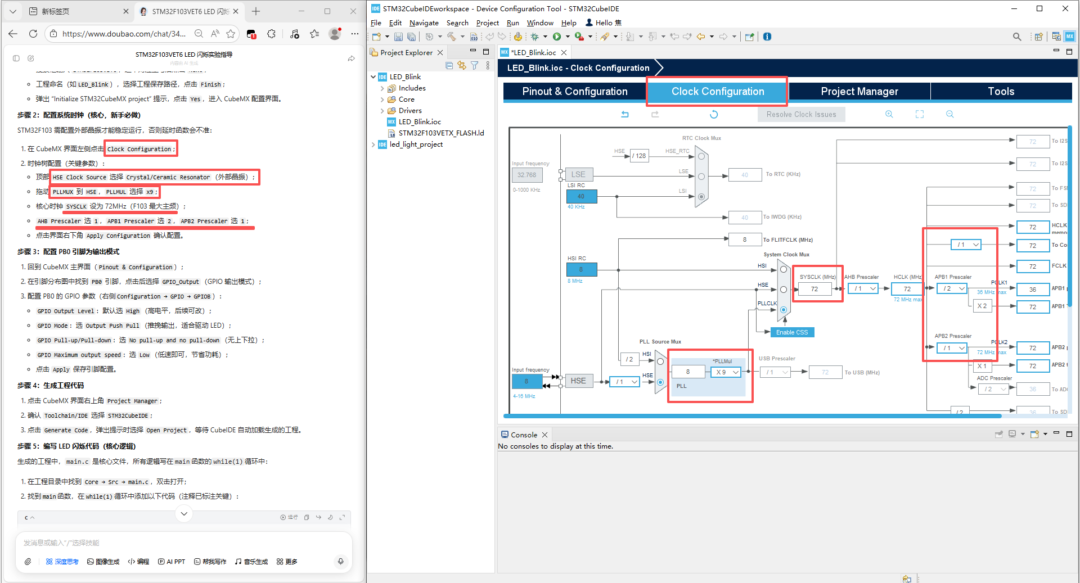Select LSI input on RTC Clock Mux
Image resolution: width=1080 pixels, height=583 pixels.
701,197
